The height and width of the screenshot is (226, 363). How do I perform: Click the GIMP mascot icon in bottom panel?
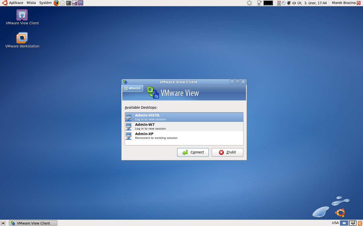tap(353, 223)
